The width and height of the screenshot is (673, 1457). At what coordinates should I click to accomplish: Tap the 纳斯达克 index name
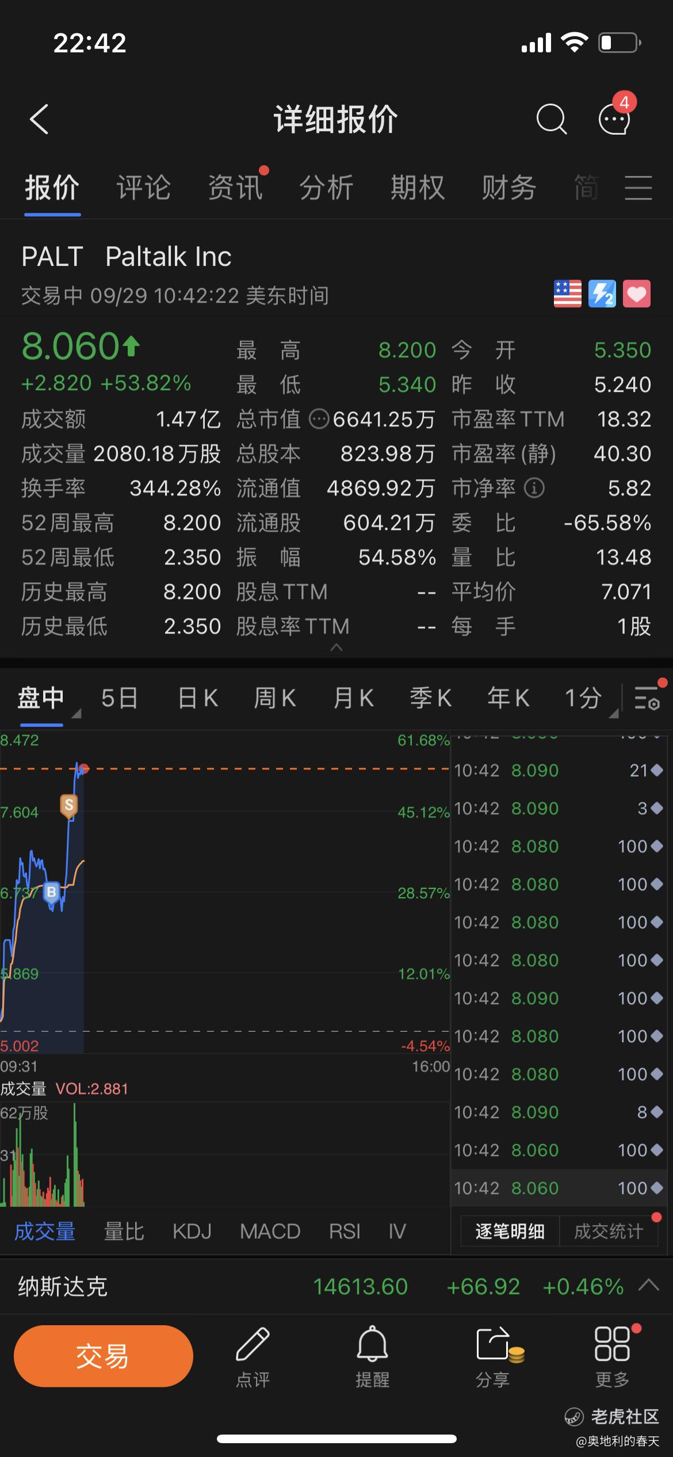[62, 1286]
